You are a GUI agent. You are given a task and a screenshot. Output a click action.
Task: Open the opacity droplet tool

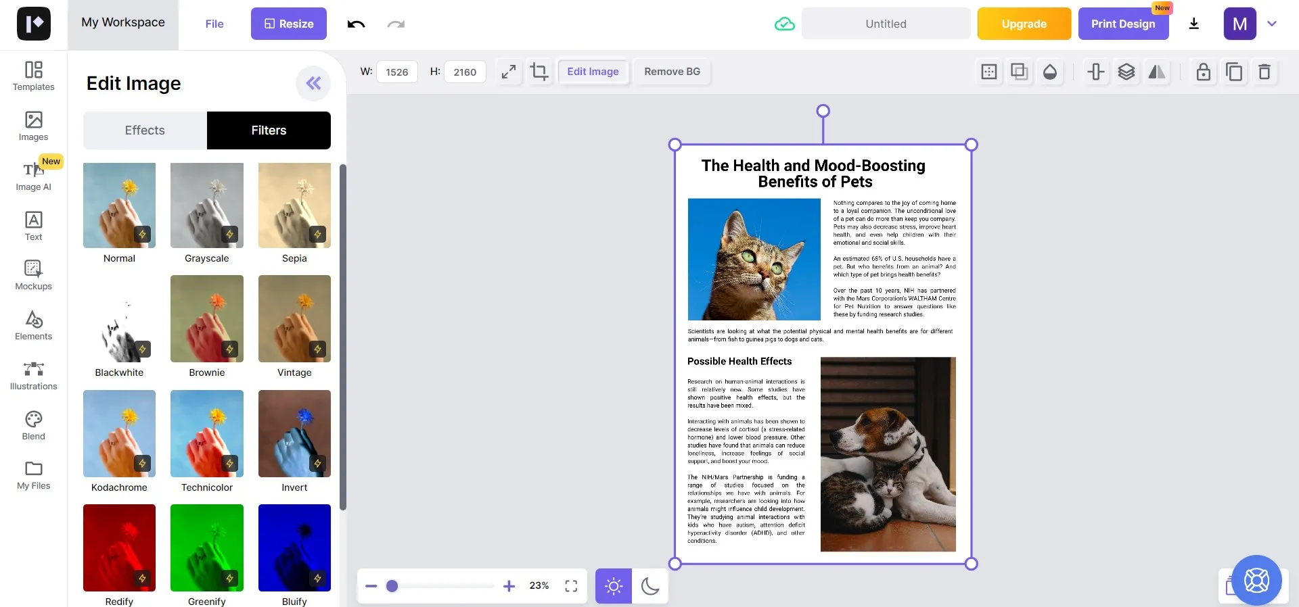coord(1050,72)
